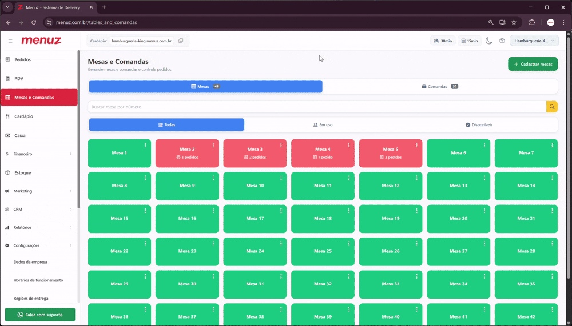572x326 pixels.
Task: Click the Cadastrar mesas button
Action: 533,64
